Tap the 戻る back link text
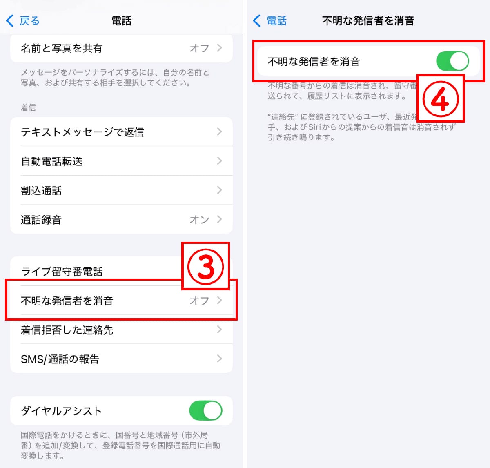The width and height of the screenshot is (490, 468). point(29,20)
